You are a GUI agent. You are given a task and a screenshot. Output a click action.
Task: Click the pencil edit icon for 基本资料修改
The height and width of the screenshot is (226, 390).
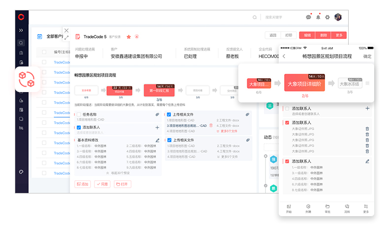click(158, 140)
